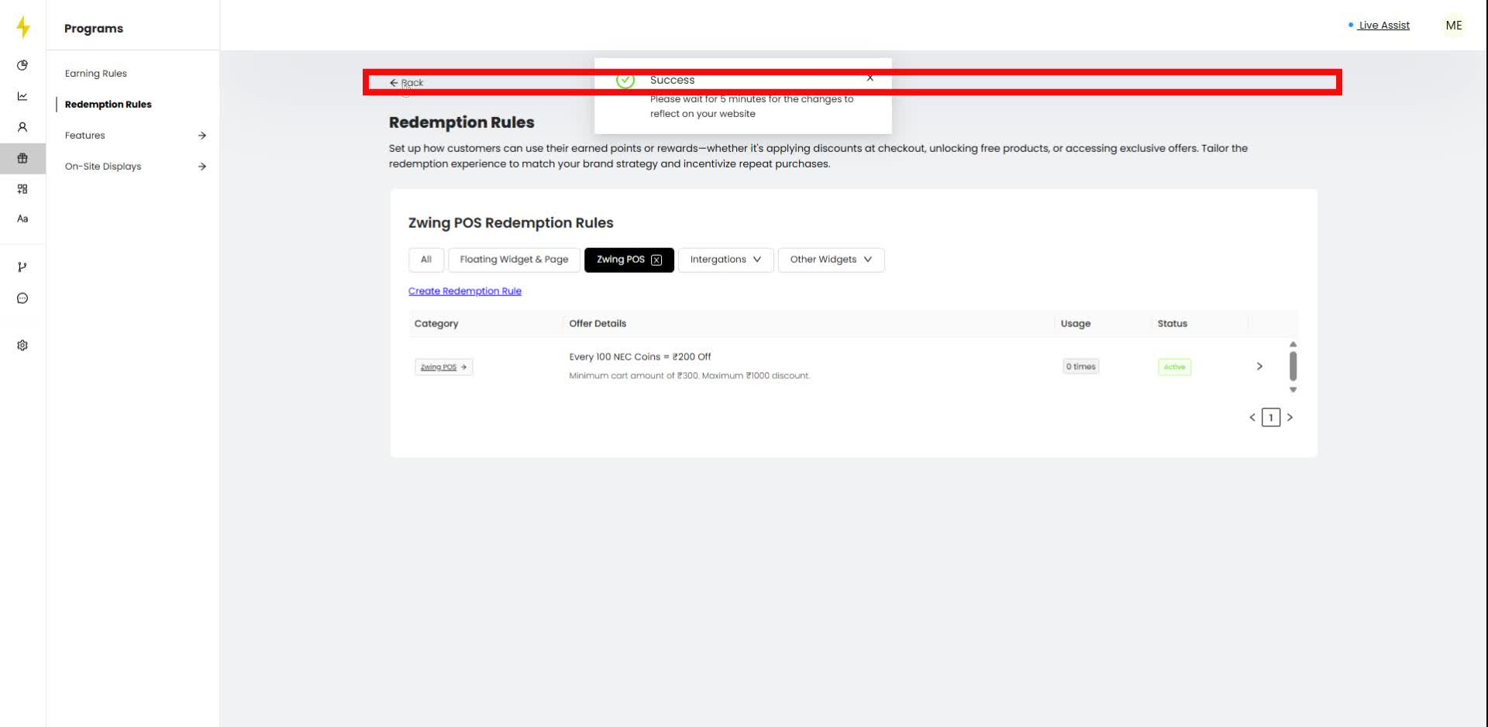Open the integrations grid icon in sidebar
Image resolution: width=1488 pixels, height=727 pixels.
[x=22, y=188]
